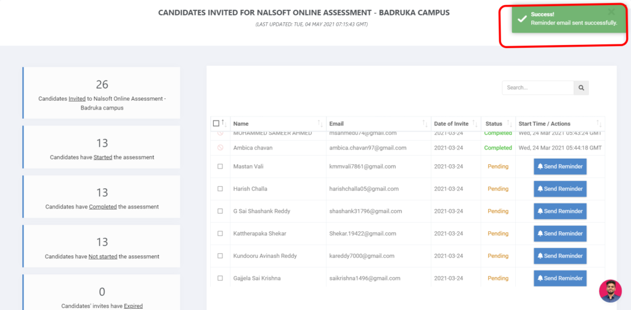Open the invites have Expired card
631x310 pixels.
coord(102,292)
